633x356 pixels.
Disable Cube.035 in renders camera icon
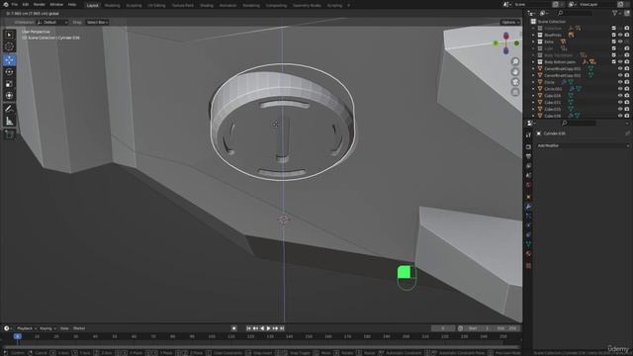click(627, 109)
